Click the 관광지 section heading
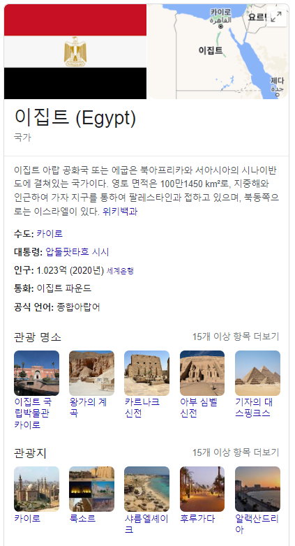 pyautogui.click(x=30, y=453)
